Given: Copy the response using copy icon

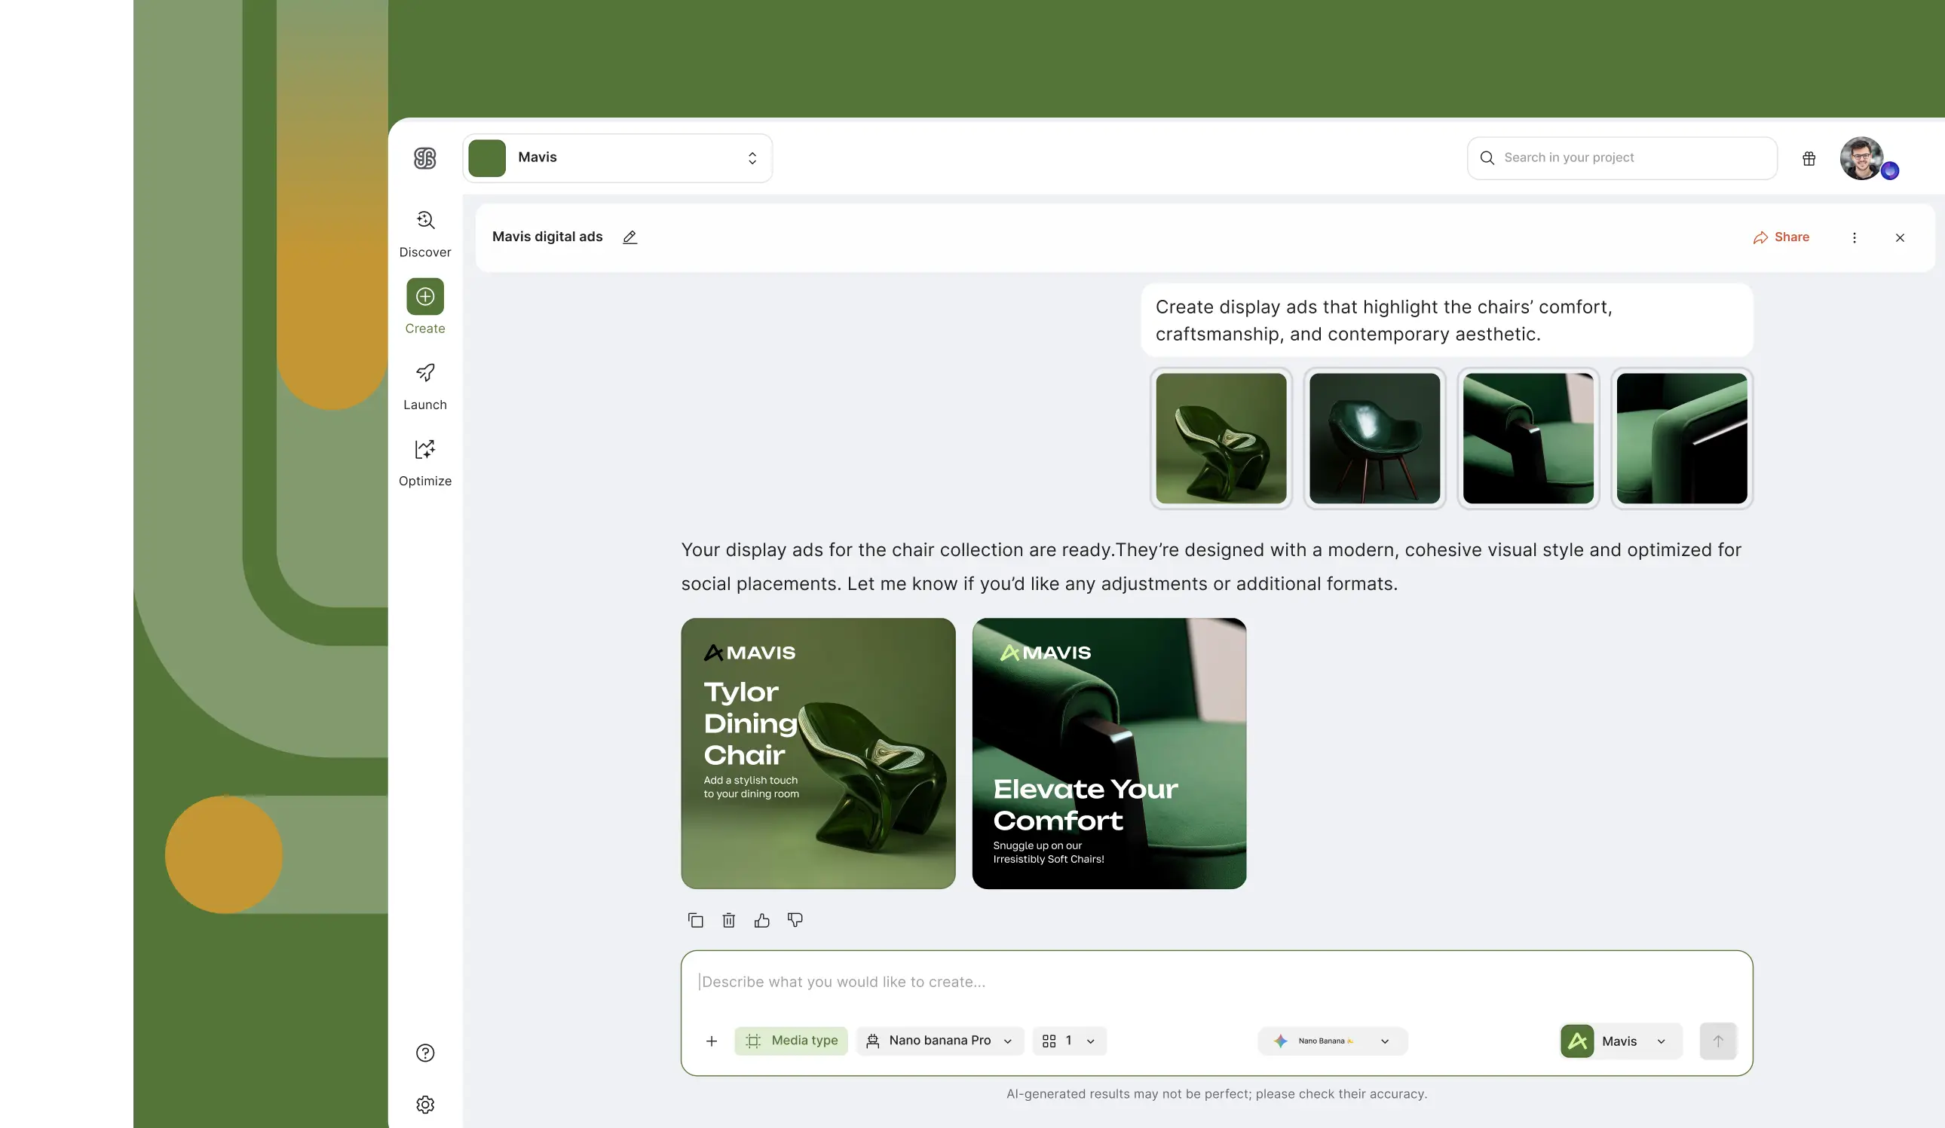Looking at the screenshot, I should pyautogui.click(x=695, y=920).
